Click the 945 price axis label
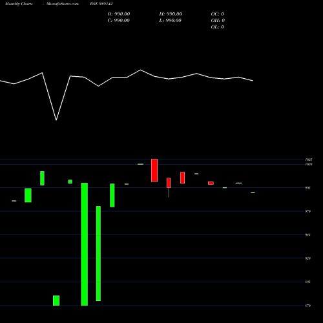323x323 pixels. 307,234
